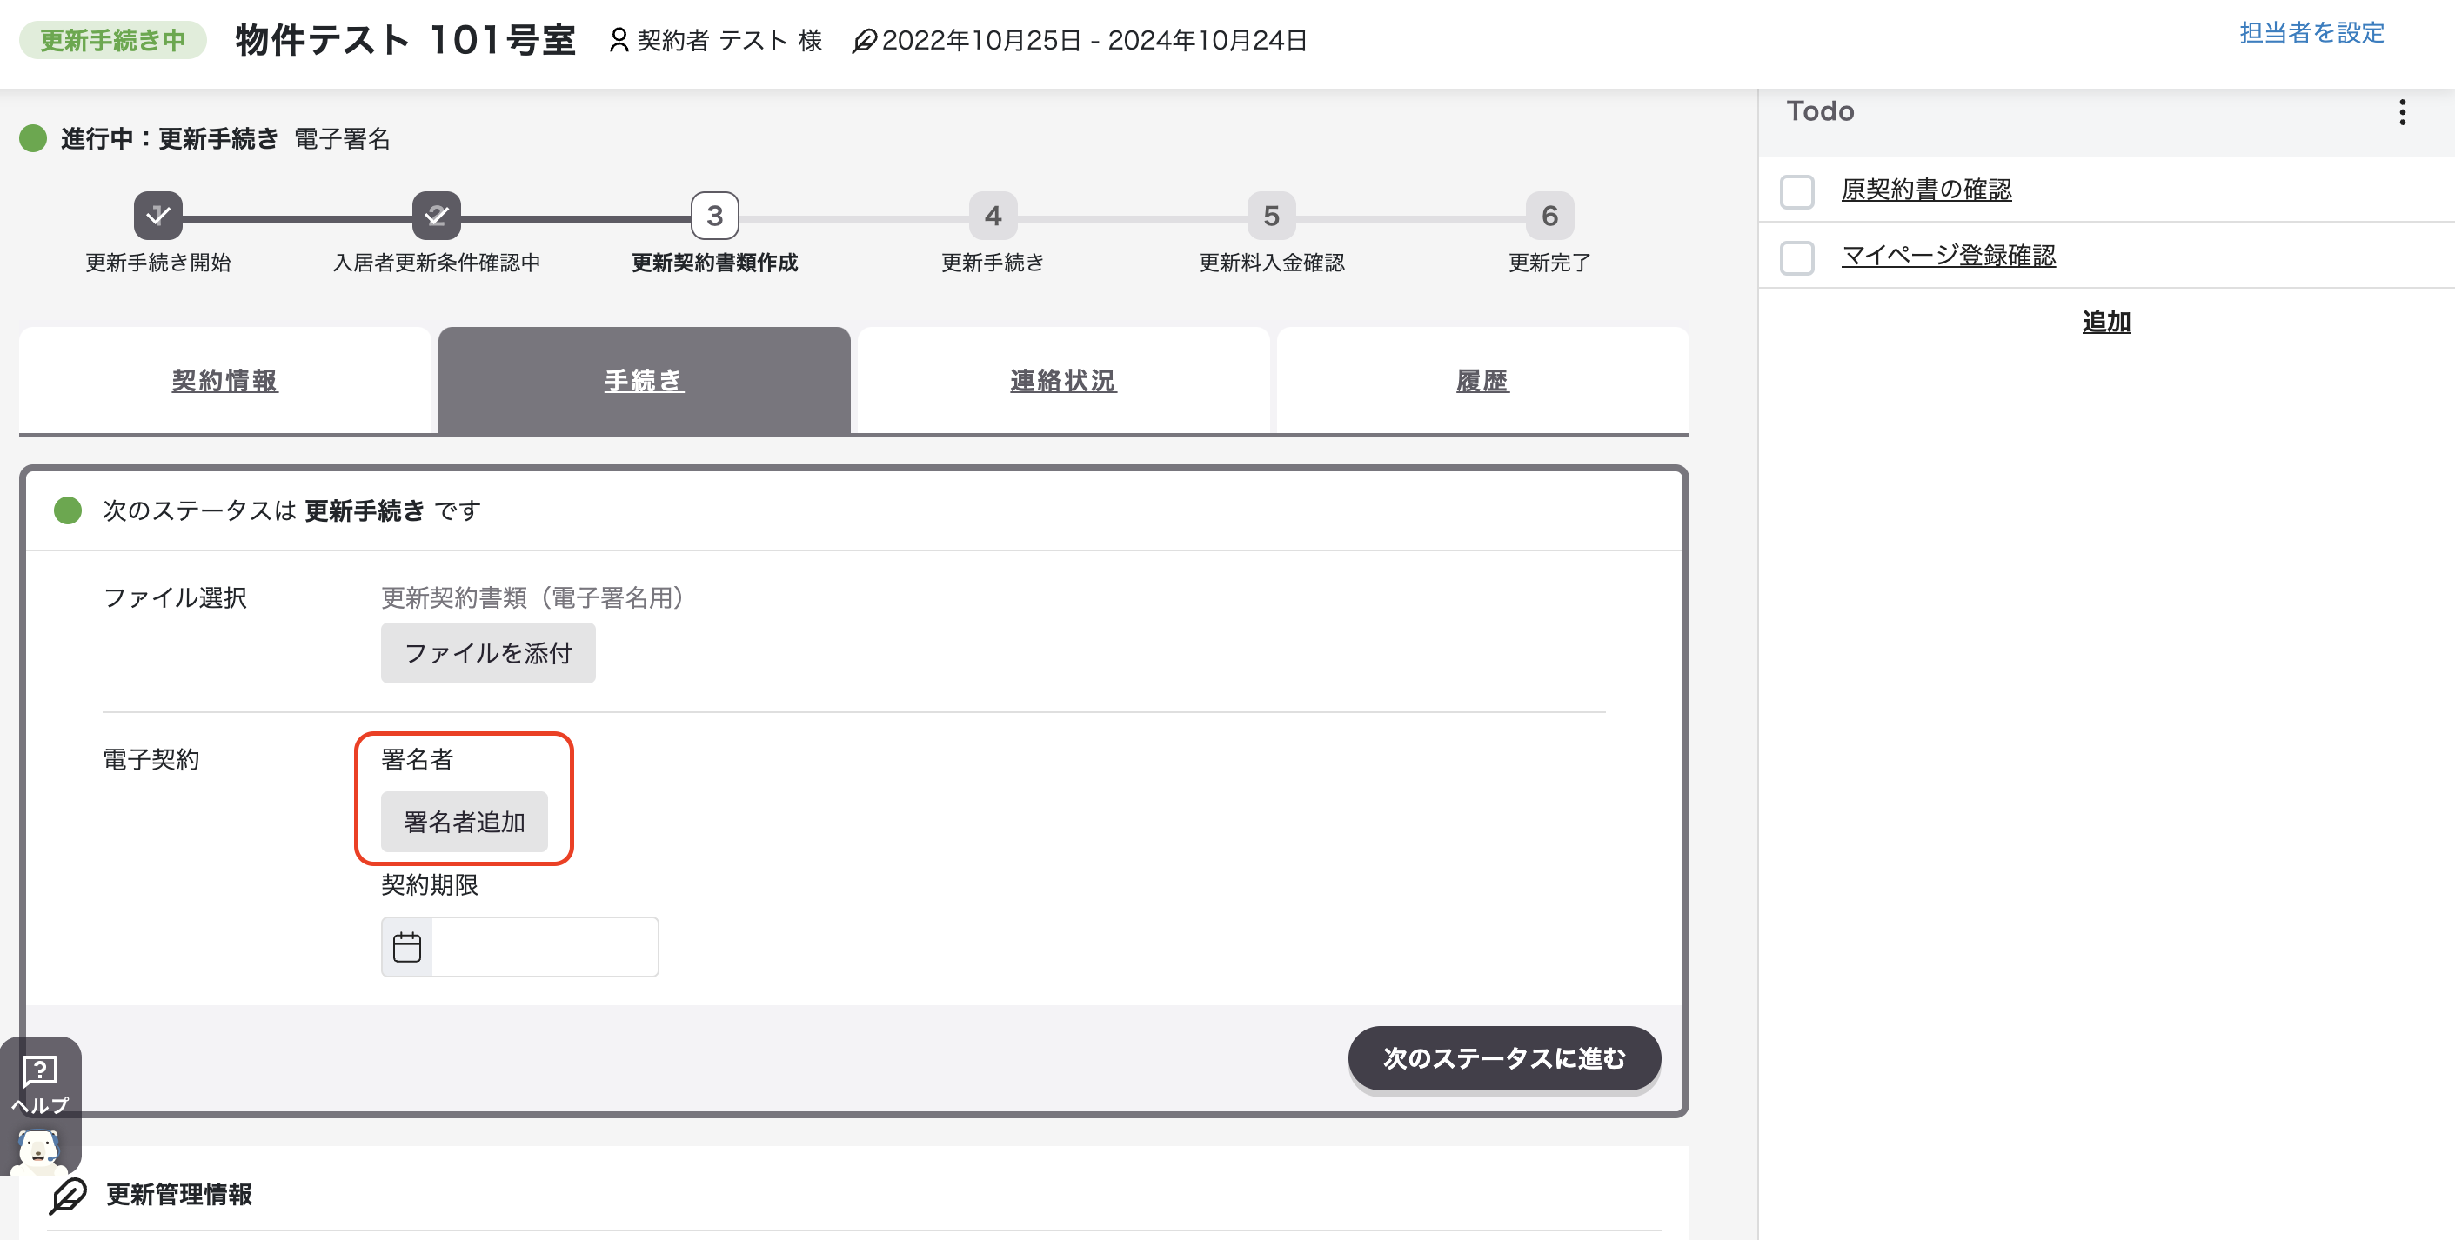2455x1240 pixels.
Task: Click the 更新管理情報 section heading
Action: (179, 1194)
